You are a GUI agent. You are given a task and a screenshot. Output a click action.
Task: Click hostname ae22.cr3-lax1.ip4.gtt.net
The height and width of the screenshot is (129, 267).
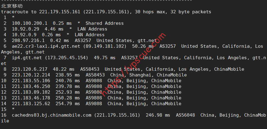[46, 47]
